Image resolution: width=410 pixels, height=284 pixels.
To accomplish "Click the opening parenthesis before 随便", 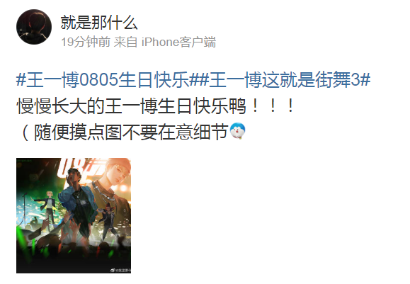I will tap(25, 132).
